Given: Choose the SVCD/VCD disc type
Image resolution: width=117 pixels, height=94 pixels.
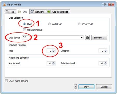Looking at the screenshot, I should point(79,24).
